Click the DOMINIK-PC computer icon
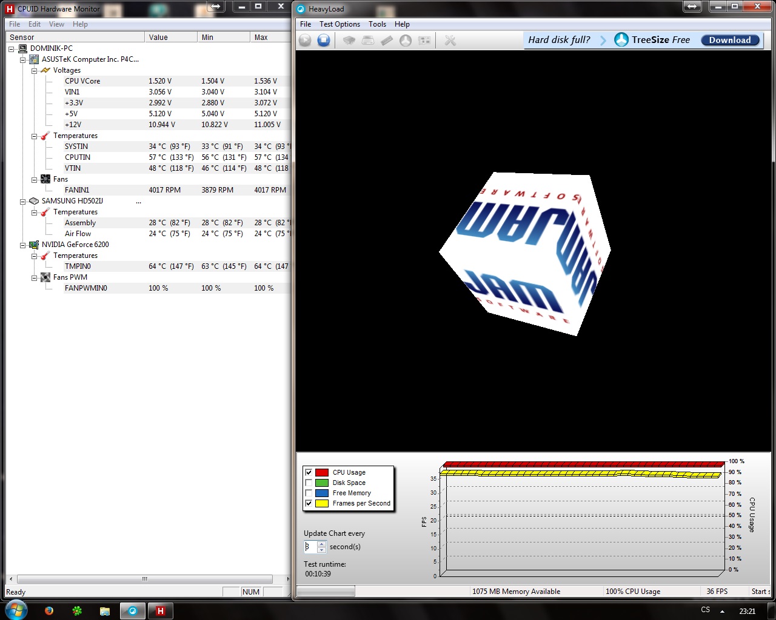The width and height of the screenshot is (776, 620). 23,48
